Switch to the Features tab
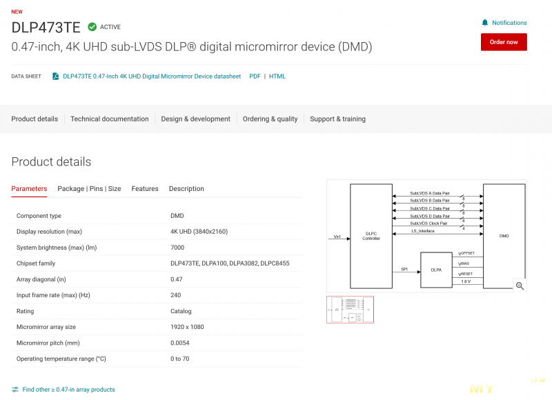Screen dimensions: 552x400 145,188
